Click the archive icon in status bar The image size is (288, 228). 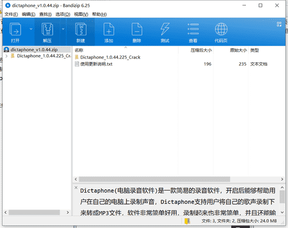187,221
